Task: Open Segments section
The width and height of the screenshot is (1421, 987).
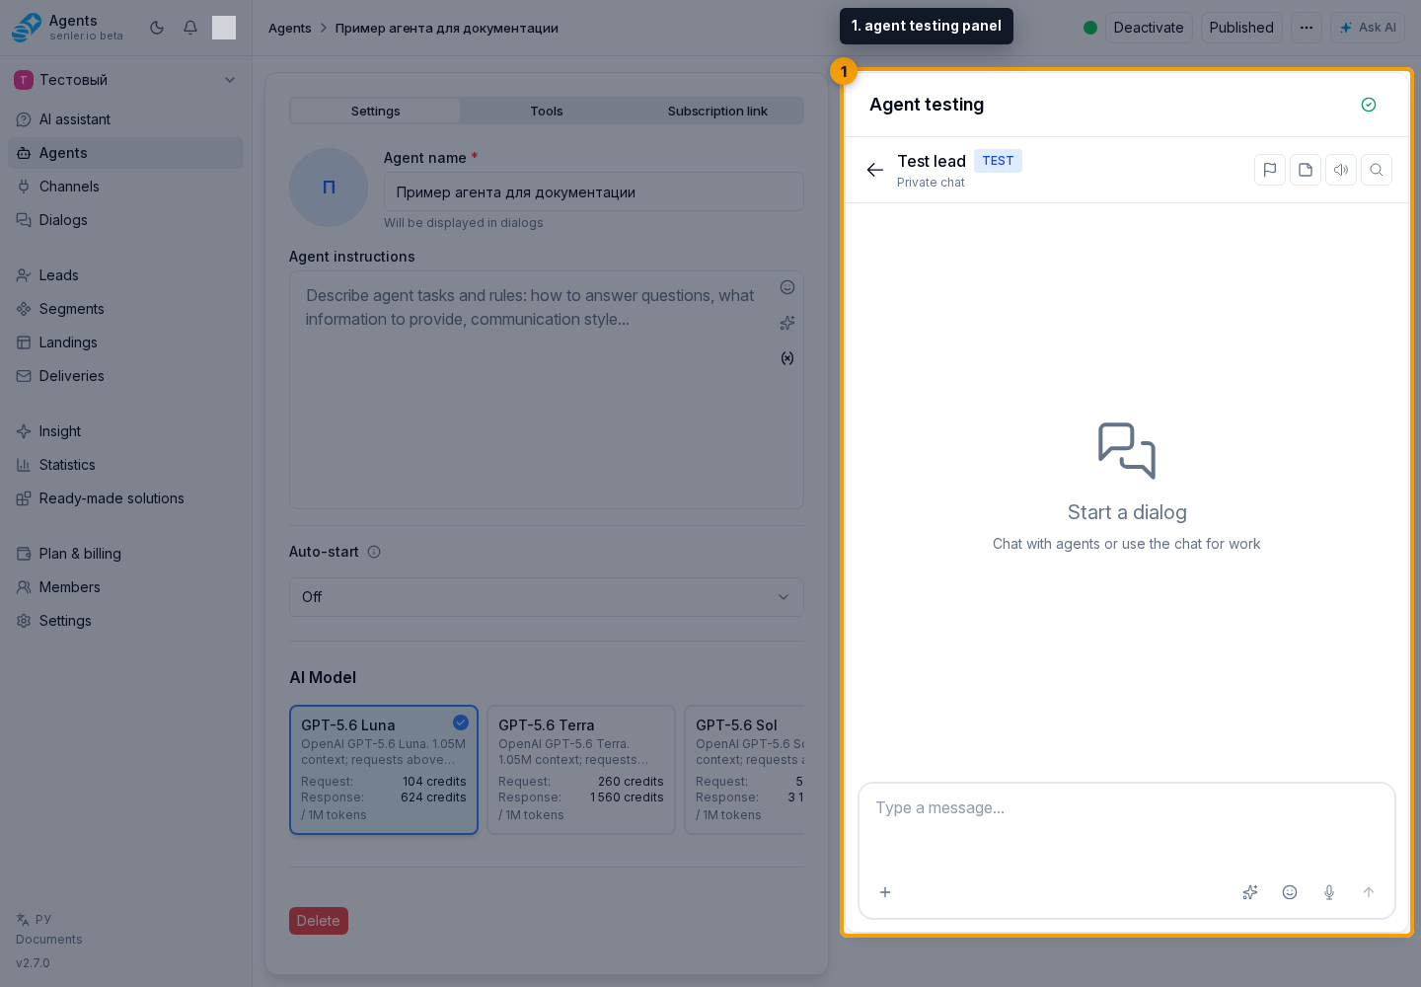Action: coord(125,309)
